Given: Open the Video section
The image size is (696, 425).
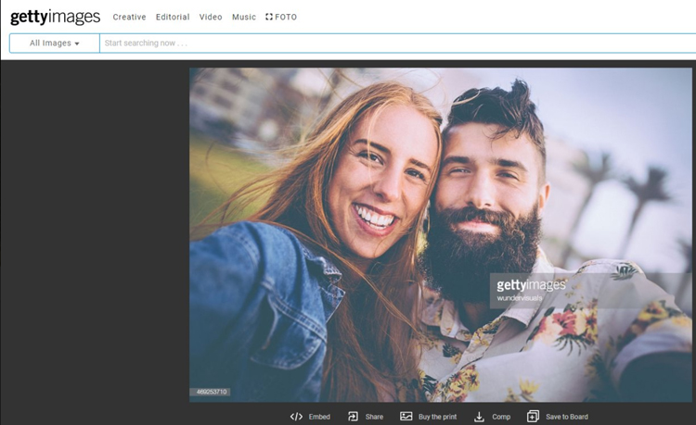Looking at the screenshot, I should [211, 17].
